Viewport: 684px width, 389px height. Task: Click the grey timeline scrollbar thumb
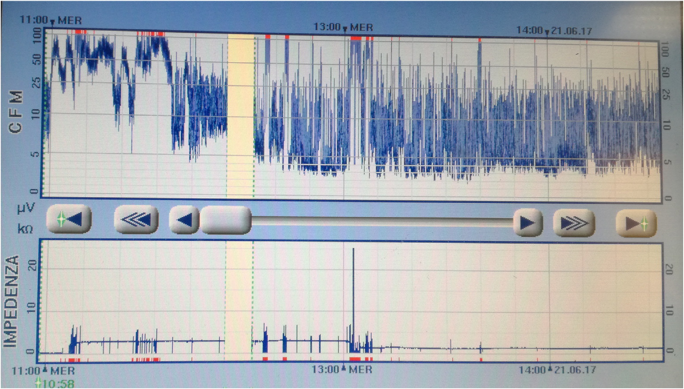[x=225, y=220]
